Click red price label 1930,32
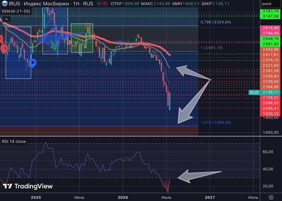Viewport: 282px width, 201px height. [270, 114]
